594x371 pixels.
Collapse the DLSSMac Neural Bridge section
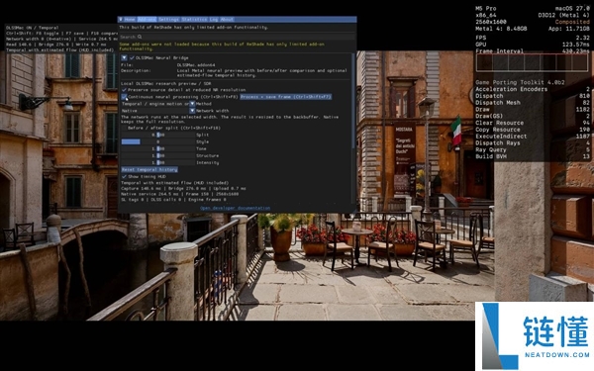click(x=124, y=58)
